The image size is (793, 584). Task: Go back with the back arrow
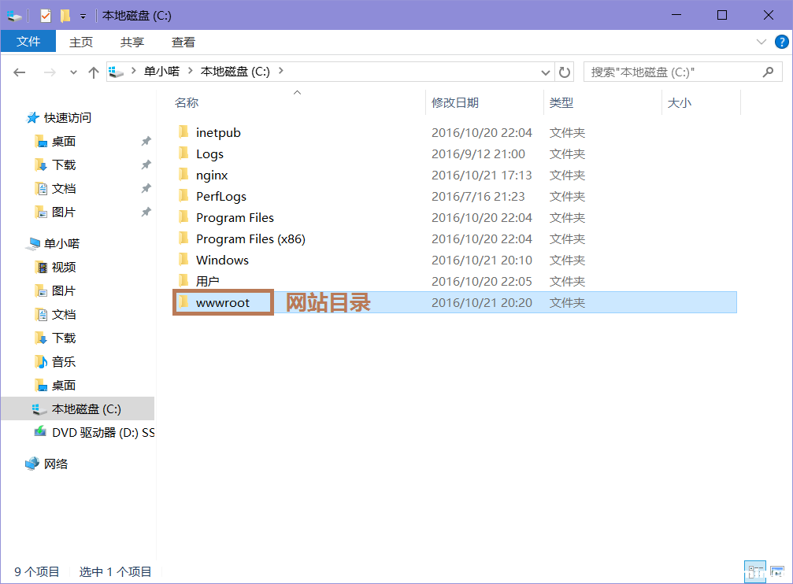click(x=19, y=72)
